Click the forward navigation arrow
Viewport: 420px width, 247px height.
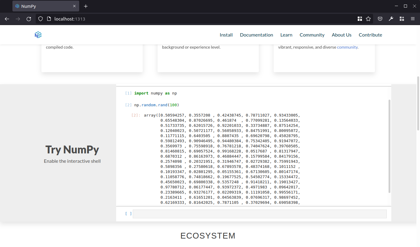(x=18, y=19)
